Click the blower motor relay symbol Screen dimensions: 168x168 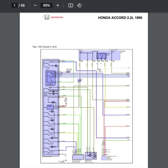101,56
